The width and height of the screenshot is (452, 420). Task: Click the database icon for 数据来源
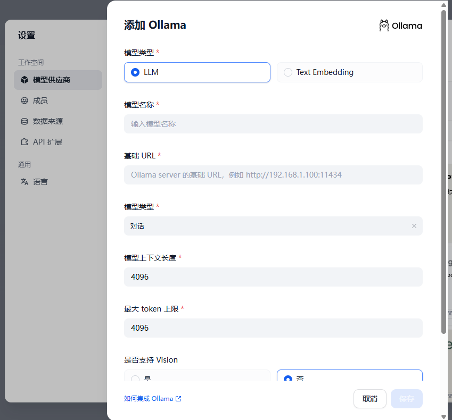[24, 121]
